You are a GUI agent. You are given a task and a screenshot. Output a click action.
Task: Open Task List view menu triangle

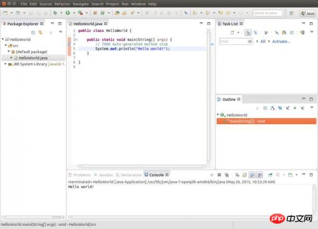click(x=312, y=32)
